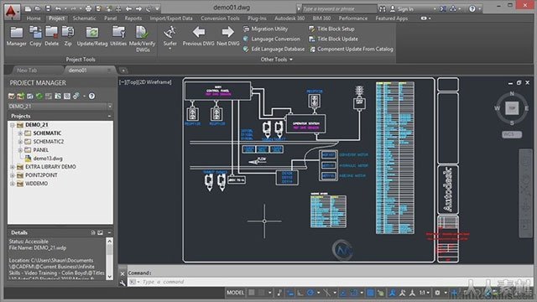Image resolution: width=537 pixels, height=302 pixels.
Task: Open the project Utilities tool
Action: tap(118, 36)
